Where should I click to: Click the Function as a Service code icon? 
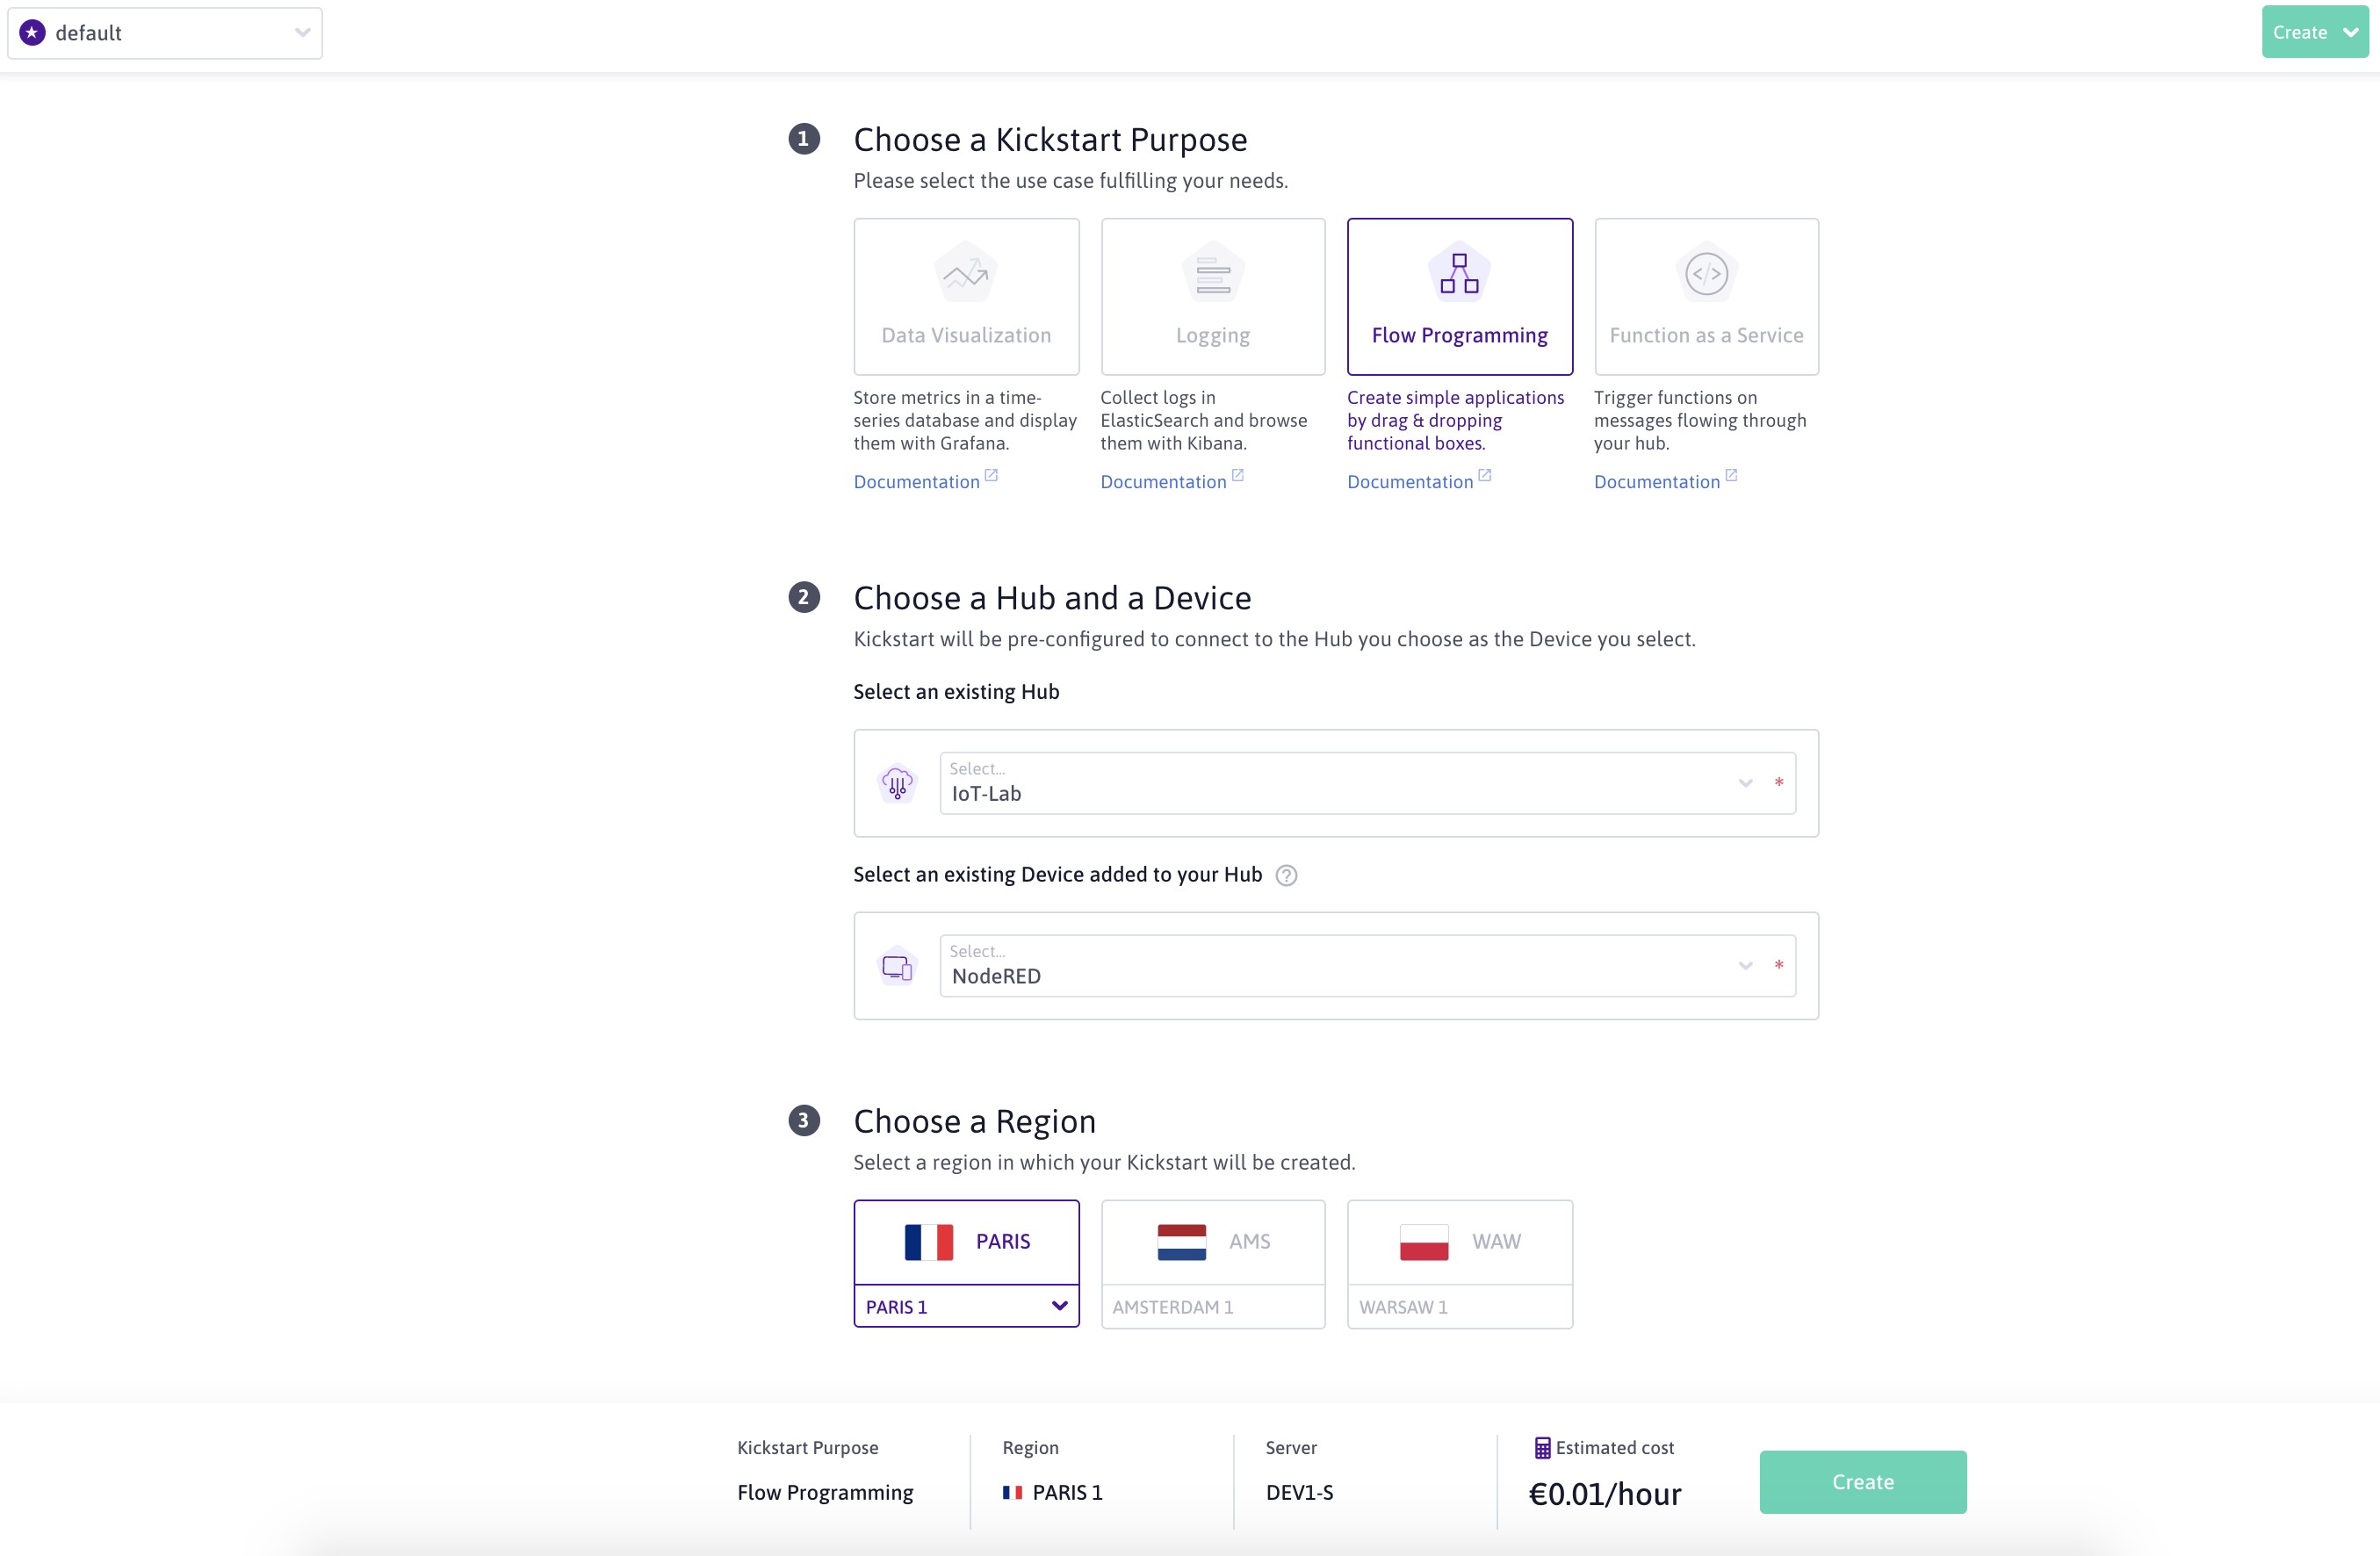coord(1706,273)
